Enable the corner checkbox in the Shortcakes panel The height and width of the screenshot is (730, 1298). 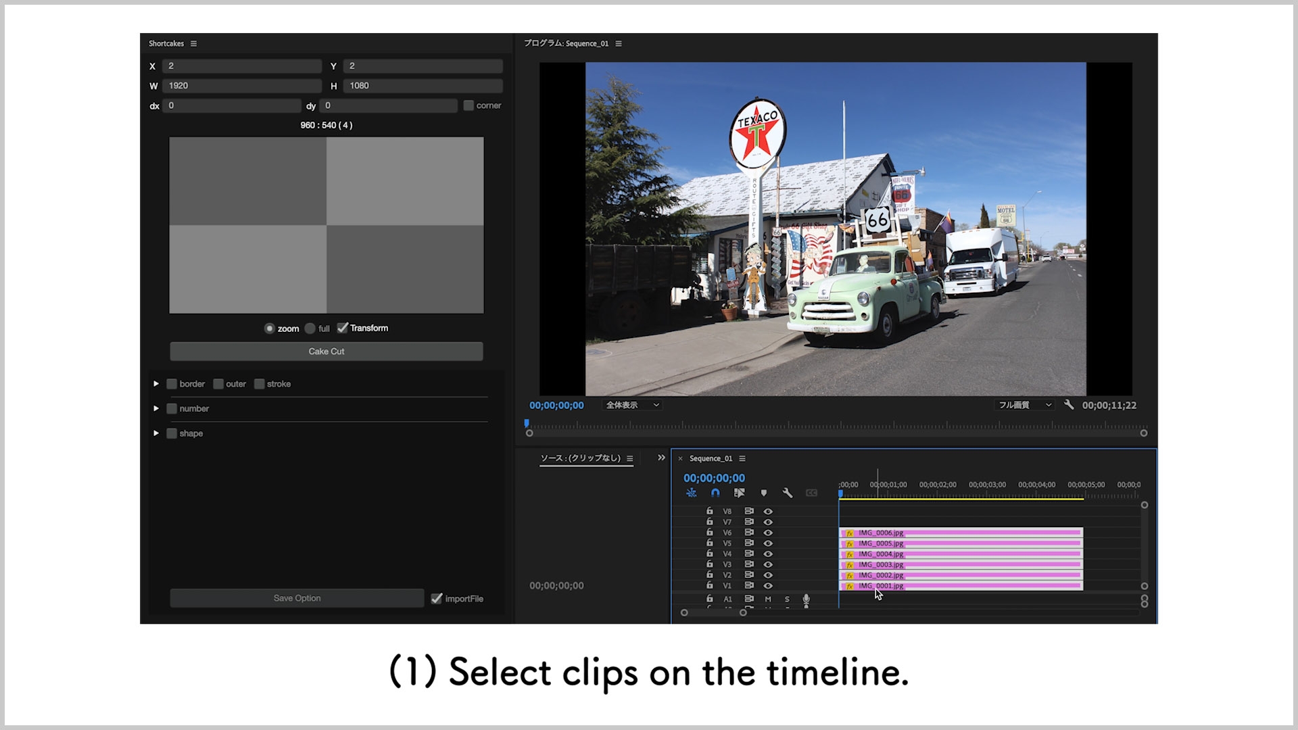(x=468, y=105)
